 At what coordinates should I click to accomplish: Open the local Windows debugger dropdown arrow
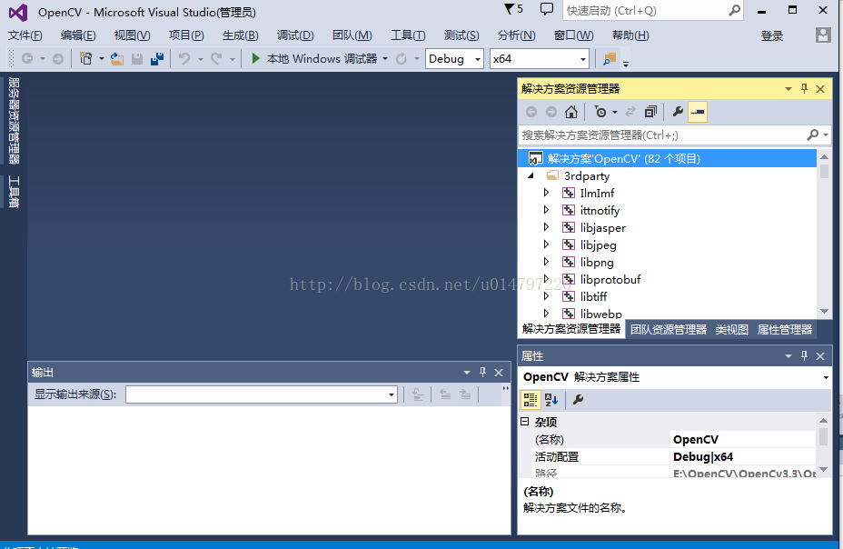(x=385, y=58)
